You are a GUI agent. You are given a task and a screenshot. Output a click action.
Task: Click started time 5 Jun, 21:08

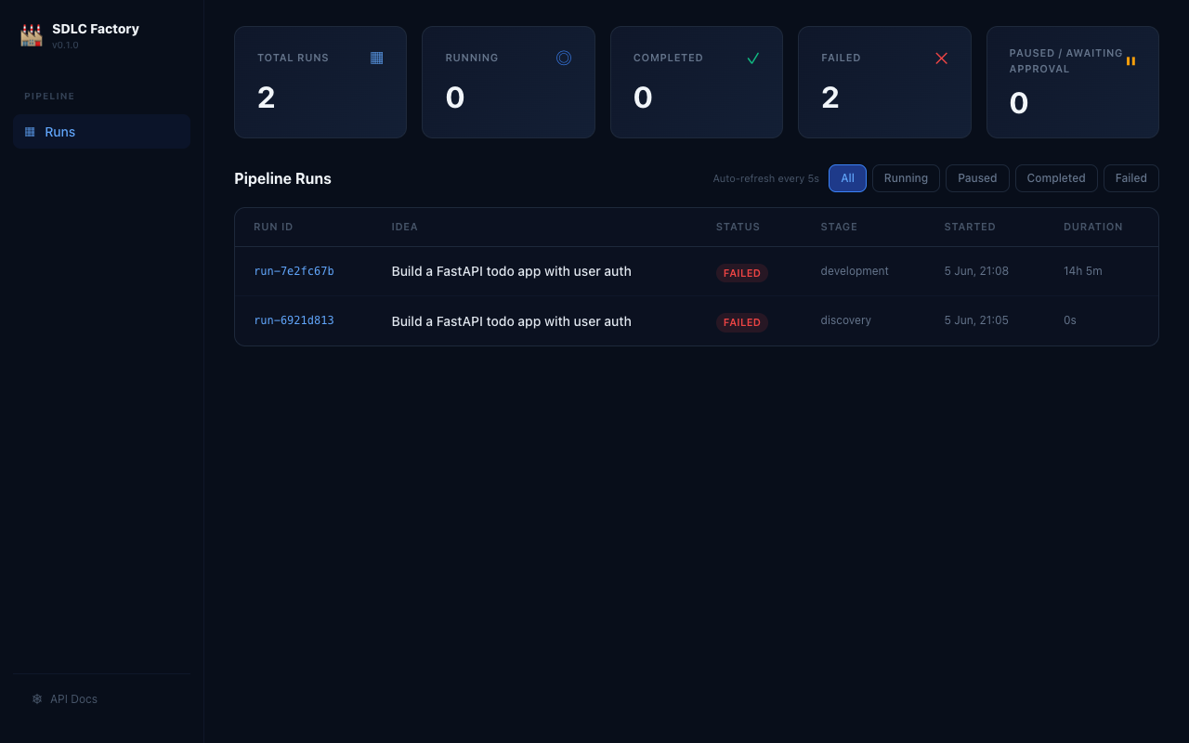[976, 271]
